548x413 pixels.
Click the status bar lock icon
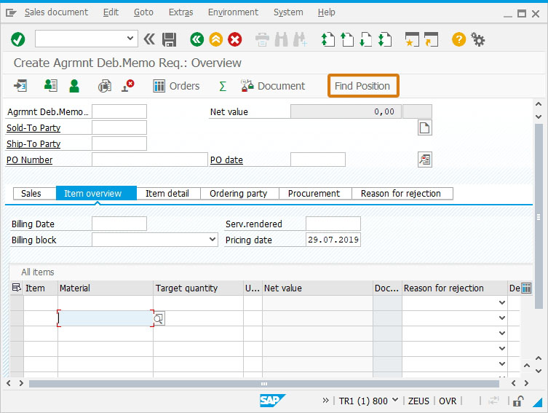coord(518,401)
